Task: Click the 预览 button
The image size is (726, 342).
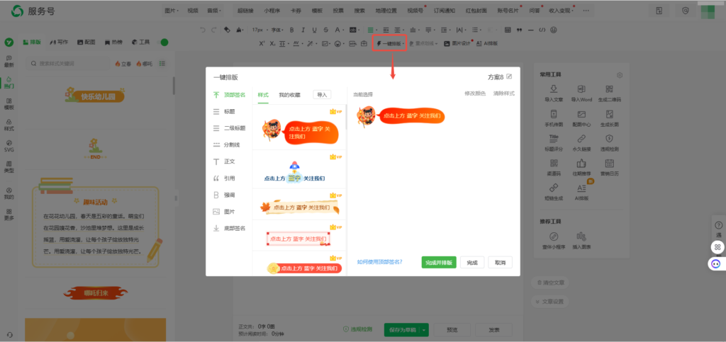Action: [452, 330]
